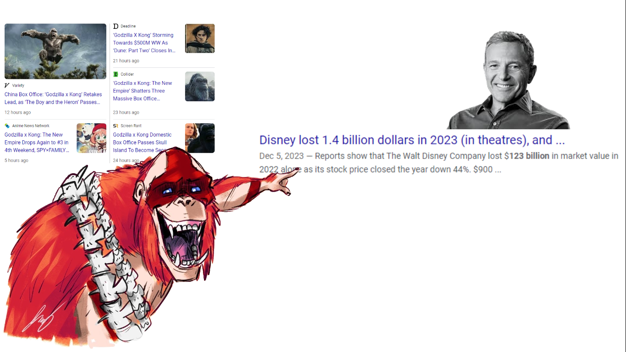Open the Screen Rant article thumbnail
Image resolution: width=626 pixels, height=352 pixels.
click(200, 138)
